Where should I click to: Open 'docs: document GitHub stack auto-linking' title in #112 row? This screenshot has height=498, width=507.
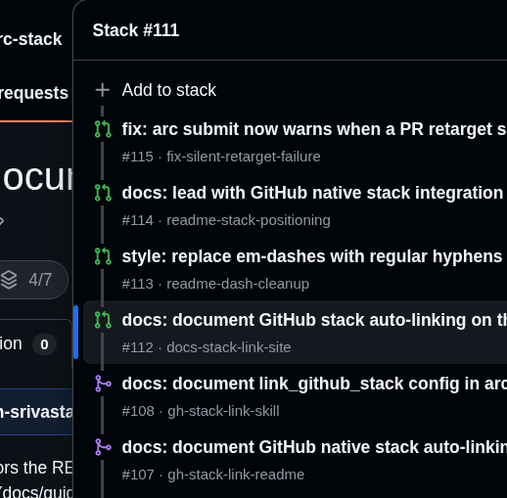pos(314,320)
